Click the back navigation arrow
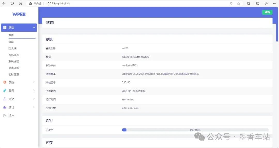The image size is (279, 148). [x=4, y=3]
